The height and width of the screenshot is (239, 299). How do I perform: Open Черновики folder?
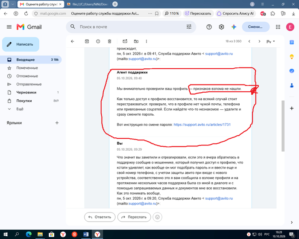pos(31,93)
